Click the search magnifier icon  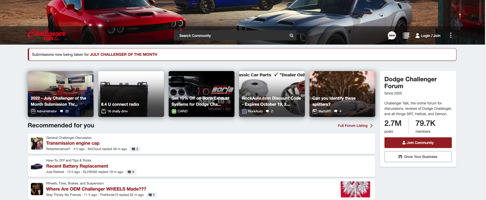coord(291,36)
